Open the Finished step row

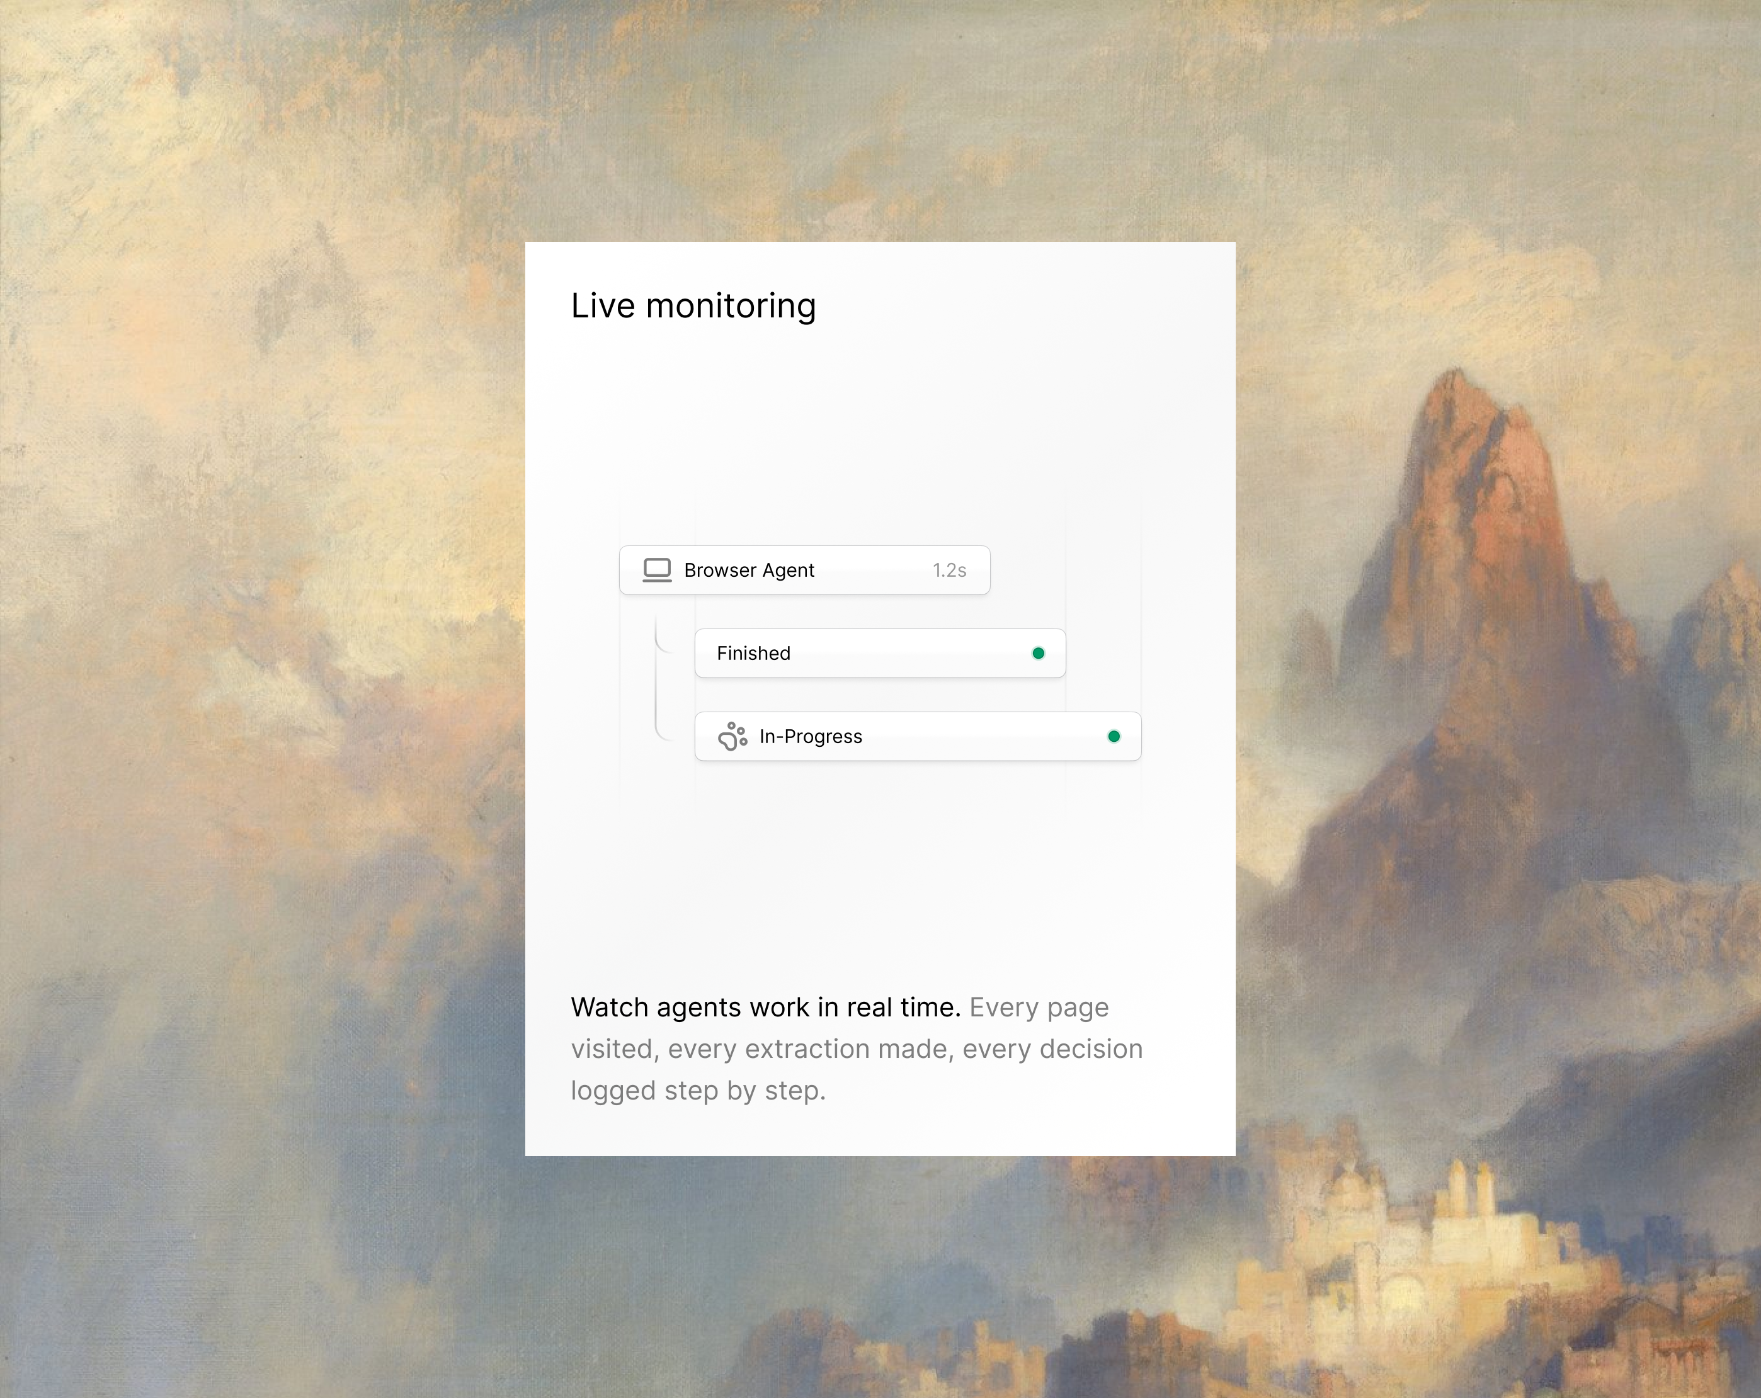[880, 653]
